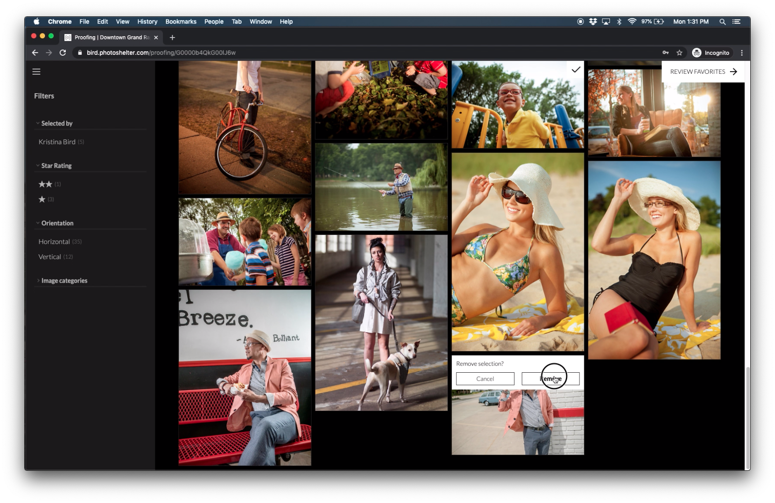Filter by two-star rating
The height and width of the screenshot is (503, 775).
[49, 184]
